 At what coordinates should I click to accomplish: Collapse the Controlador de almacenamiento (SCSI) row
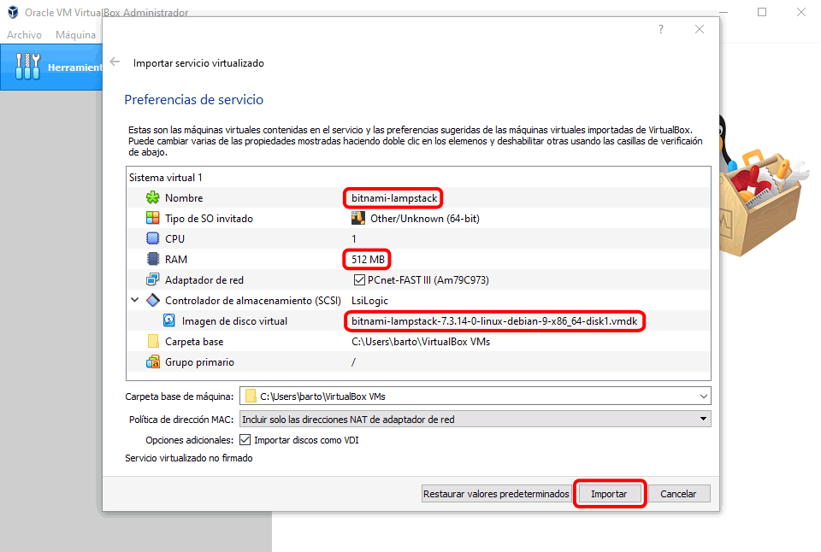click(134, 300)
